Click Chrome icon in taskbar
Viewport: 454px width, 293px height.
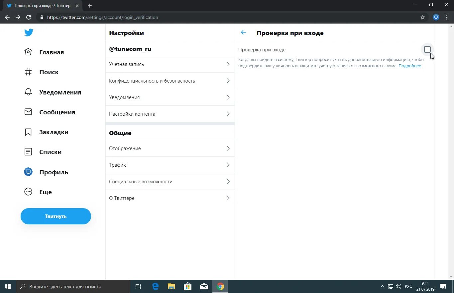pyautogui.click(x=220, y=286)
